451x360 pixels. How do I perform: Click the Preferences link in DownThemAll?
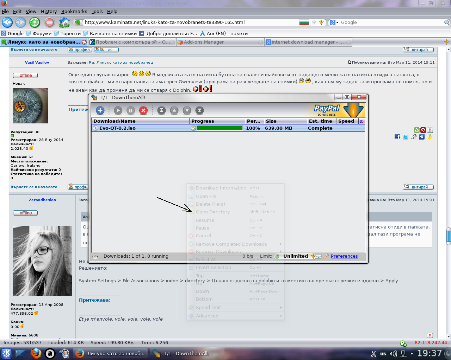pyautogui.click(x=344, y=256)
